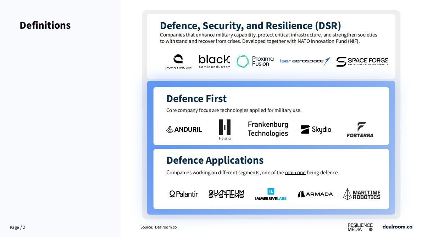This screenshot has width=422, height=237.
Task: Click the Anduril logo
Action: pos(184,129)
